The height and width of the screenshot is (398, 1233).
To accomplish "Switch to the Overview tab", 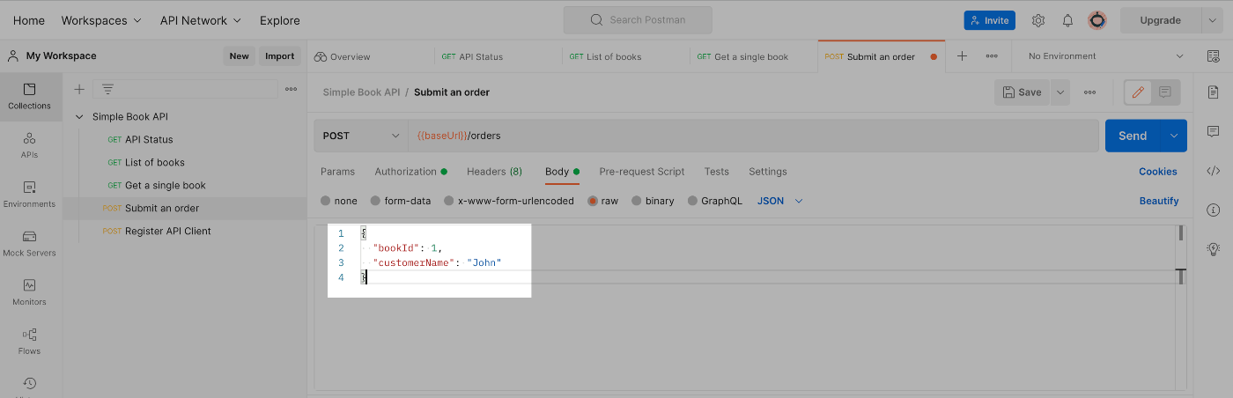I will tap(343, 56).
